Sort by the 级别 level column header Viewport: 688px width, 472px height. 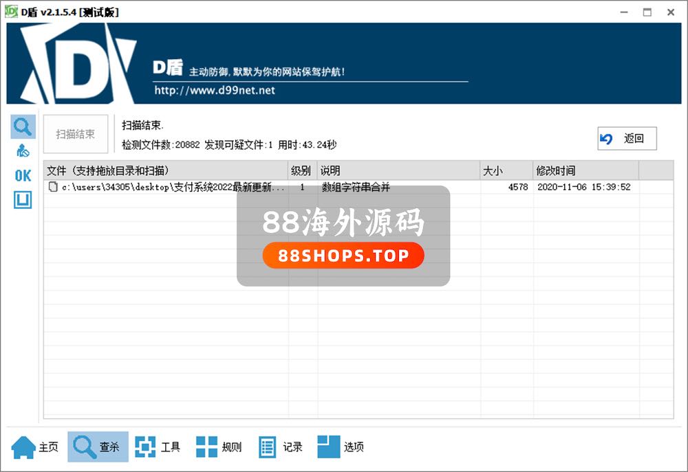pos(301,170)
